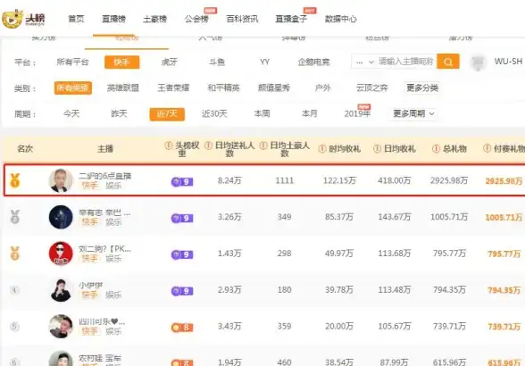Click level 8 badge for 四川可乐
525x366 pixels.
click(x=182, y=328)
